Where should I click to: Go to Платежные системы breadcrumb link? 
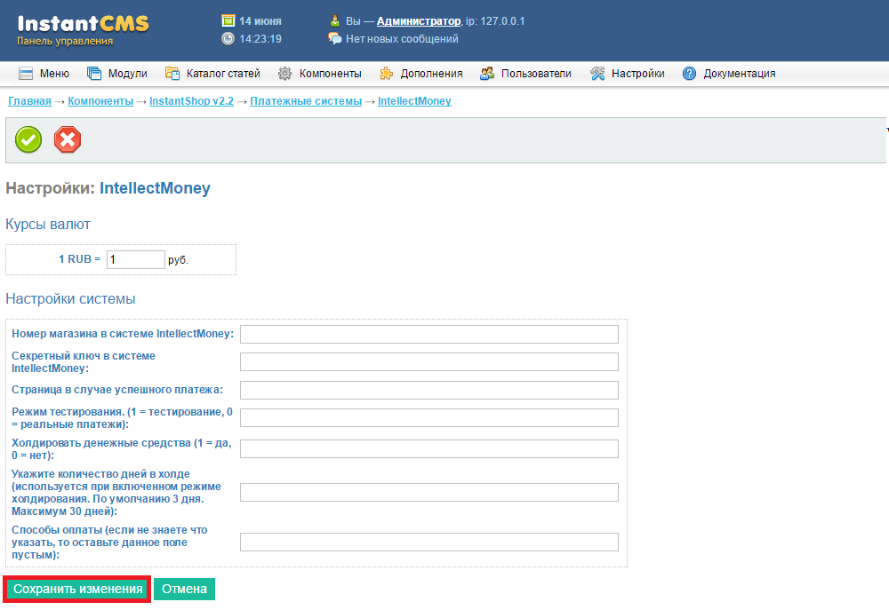[306, 101]
